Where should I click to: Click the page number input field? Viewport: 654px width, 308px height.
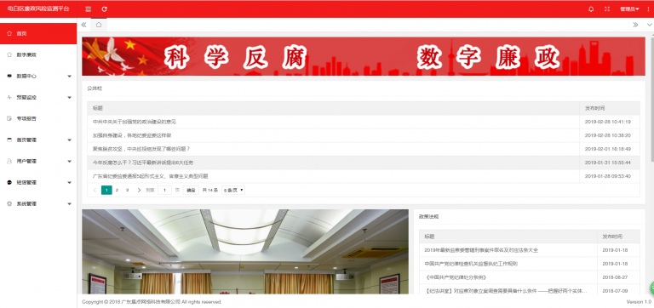pyautogui.click(x=164, y=190)
